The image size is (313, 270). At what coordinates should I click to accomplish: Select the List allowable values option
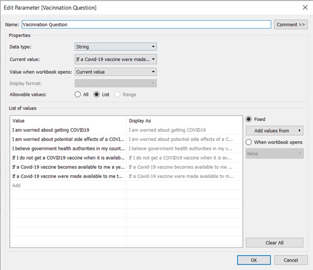[97, 95]
